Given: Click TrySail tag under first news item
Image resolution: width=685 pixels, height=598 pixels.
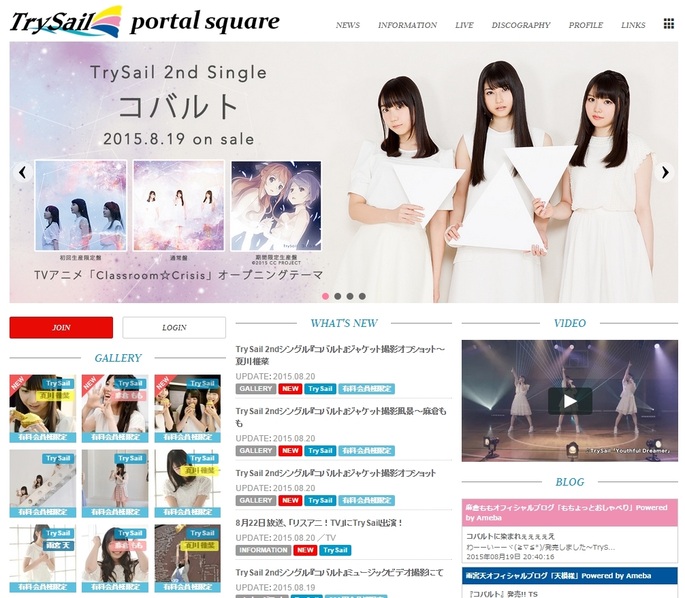Looking at the screenshot, I should coord(320,389).
